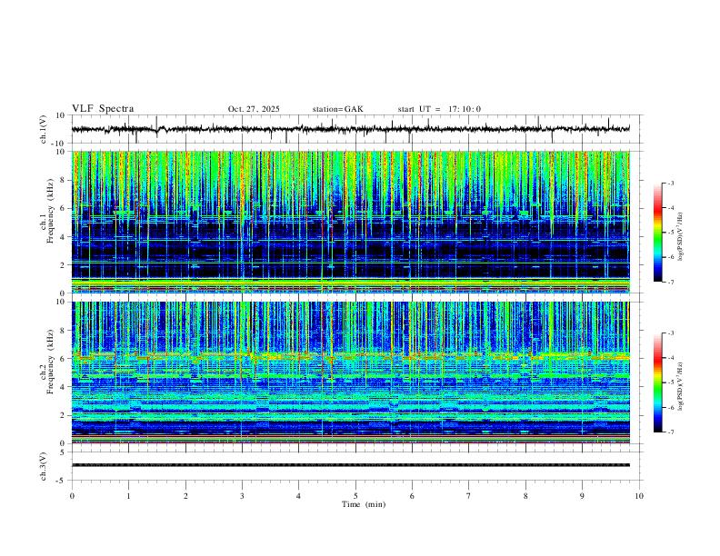Click the time axis tick label '7'

(x=469, y=496)
